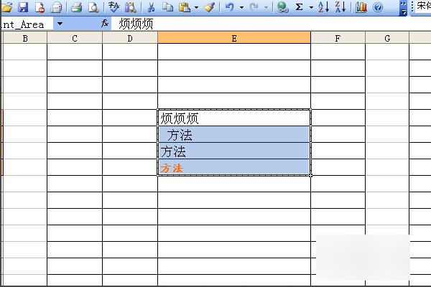Click the E-mail / fax icon
This screenshot has width=431, height=287.
coord(56,7)
